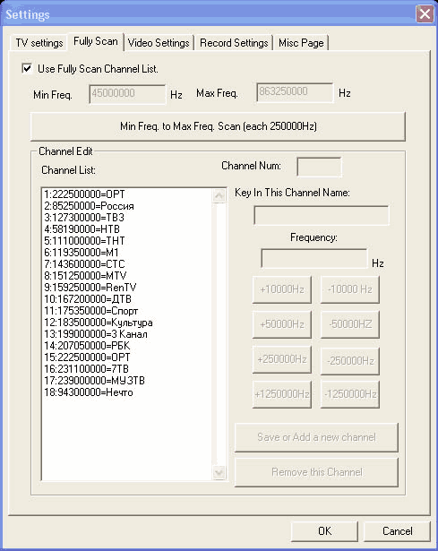Click Save or Add a new channel
Screen dimensions: 438x551
point(316,437)
